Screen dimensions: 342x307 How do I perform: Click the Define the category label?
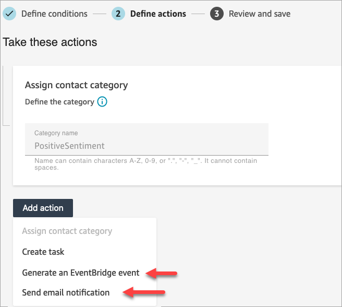[x=59, y=102]
